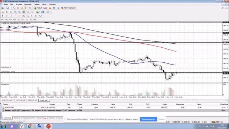The image size is (229, 129).
Task: Click the Новый ордер button
Action: click(40, 8)
